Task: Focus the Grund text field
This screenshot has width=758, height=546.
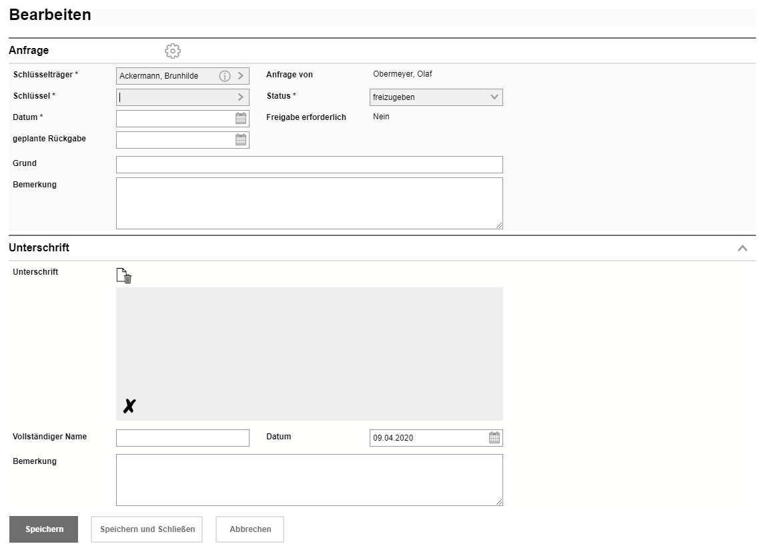Action: pos(309,165)
